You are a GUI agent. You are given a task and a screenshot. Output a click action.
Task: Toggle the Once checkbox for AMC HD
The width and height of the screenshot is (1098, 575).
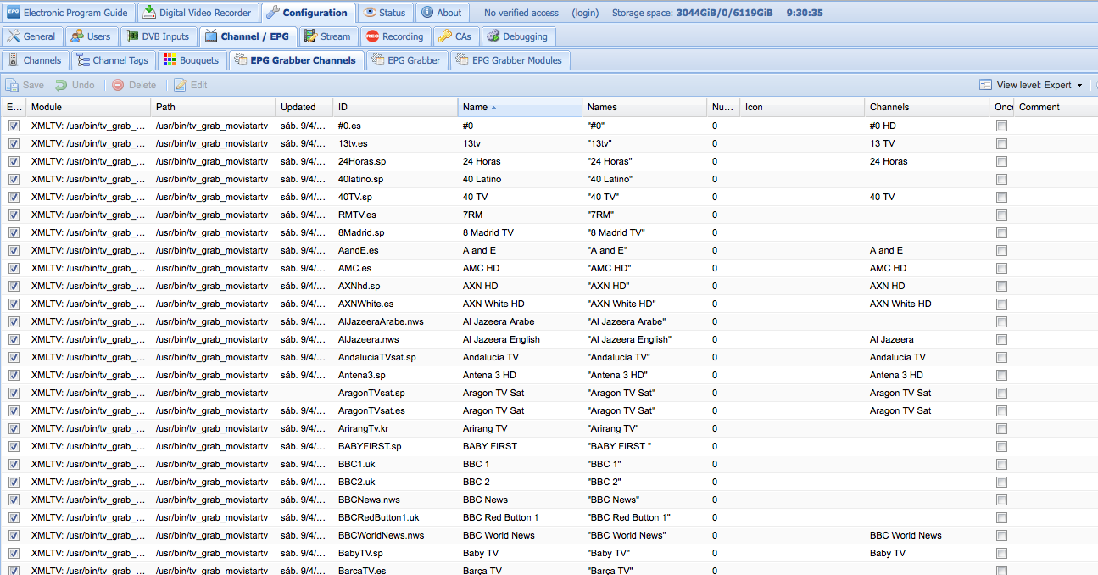click(1002, 268)
